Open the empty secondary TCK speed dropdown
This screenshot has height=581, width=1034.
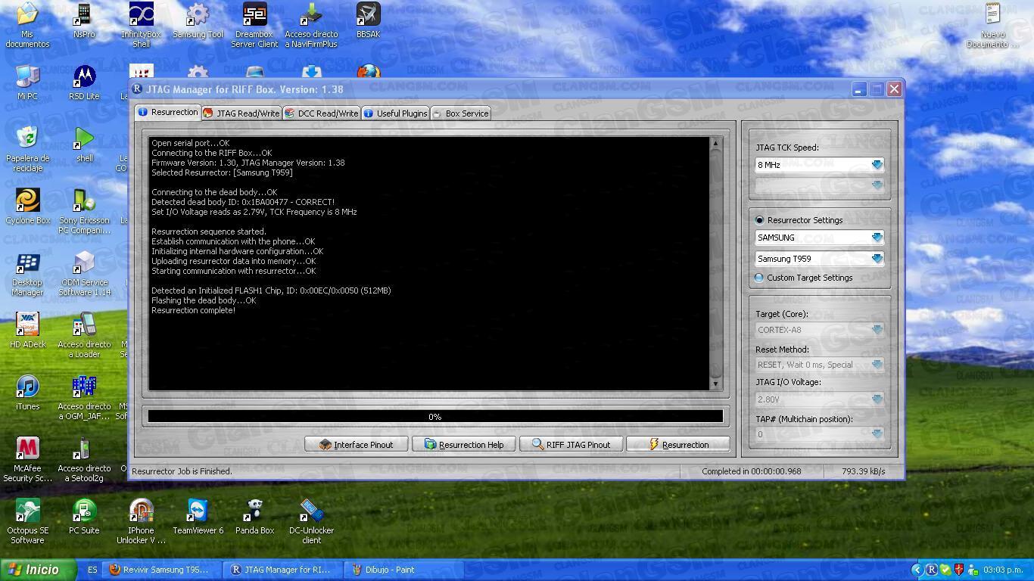819,185
